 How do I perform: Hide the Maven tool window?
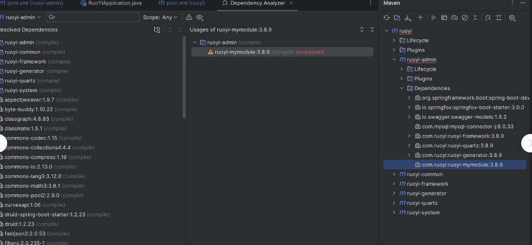[x=522, y=3]
